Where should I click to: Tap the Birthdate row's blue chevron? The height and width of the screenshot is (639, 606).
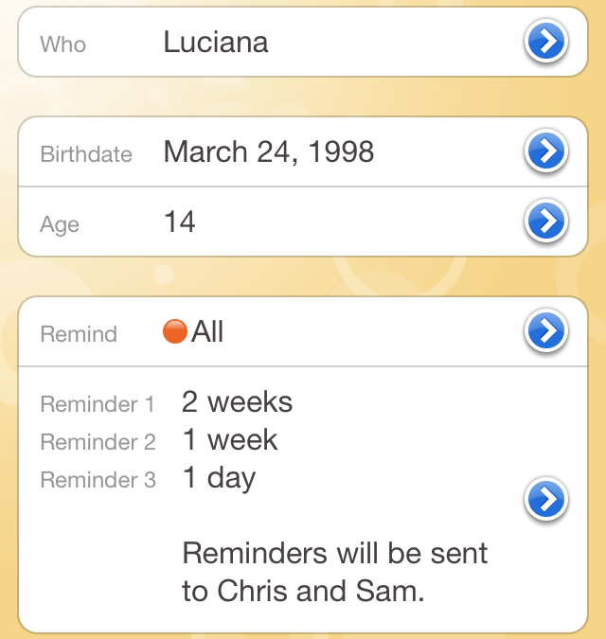(545, 151)
